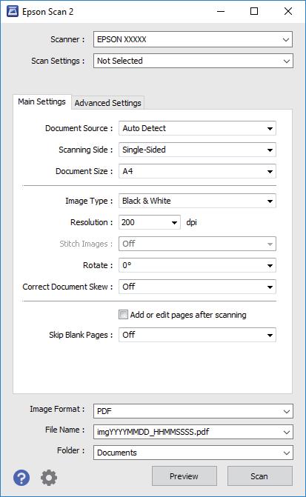
Task: Switch to the Advanced Settings tab
Action: (x=108, y=103)
